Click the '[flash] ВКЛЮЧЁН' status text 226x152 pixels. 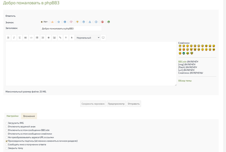pyautogui.click(x=188, y=67)
